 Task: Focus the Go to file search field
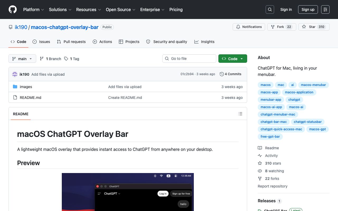pos(189,59)
